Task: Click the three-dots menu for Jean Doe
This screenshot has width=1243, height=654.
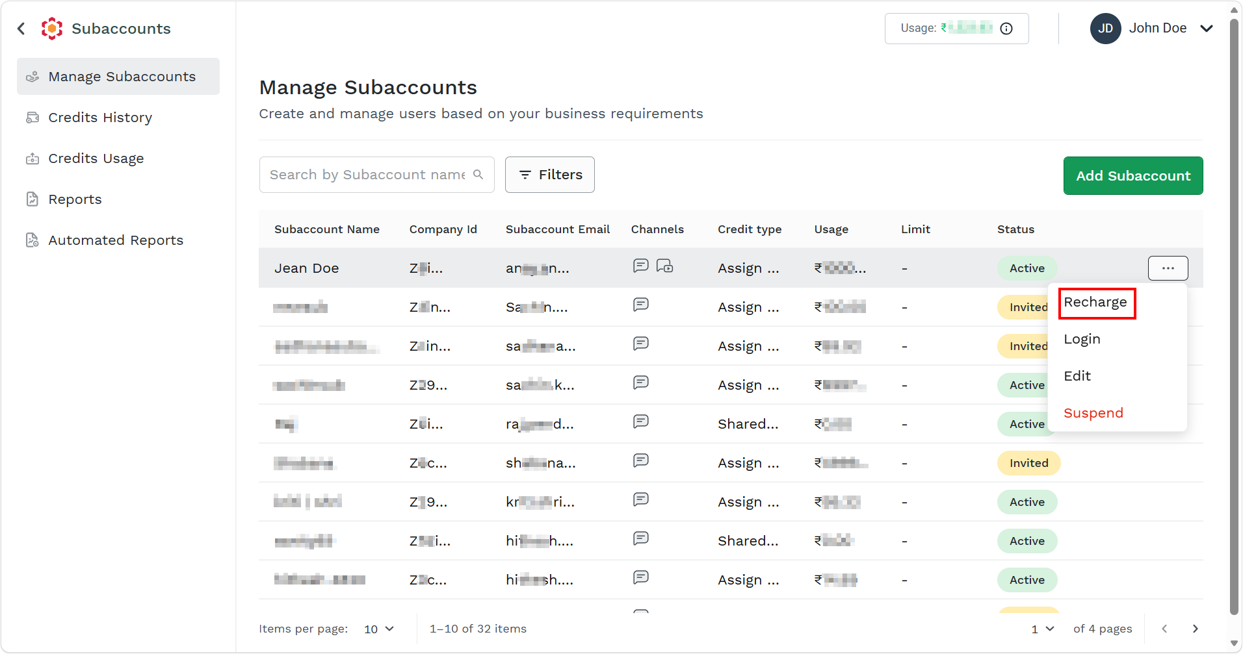Action: point(1168,268)
